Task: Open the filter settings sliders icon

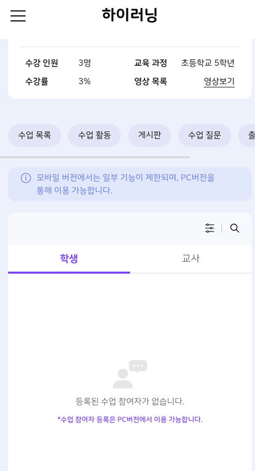Action: [210, 228]
